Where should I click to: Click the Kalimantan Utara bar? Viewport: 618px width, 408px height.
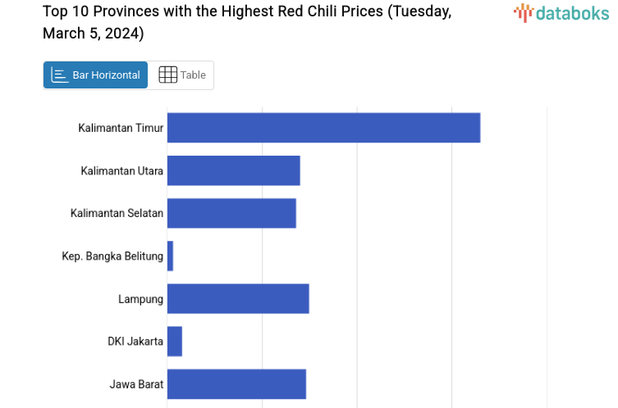[233, 170]
